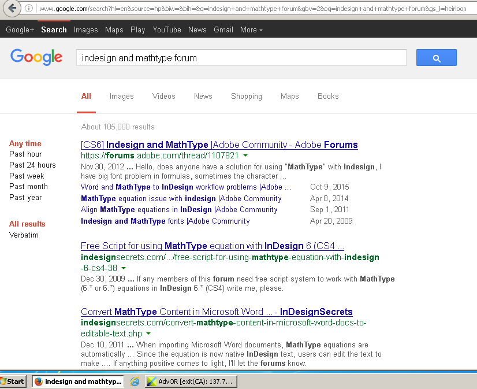Screen dimensions: 477x389
Task: Switch to the News results tab
Action: [x=203, y=96]
